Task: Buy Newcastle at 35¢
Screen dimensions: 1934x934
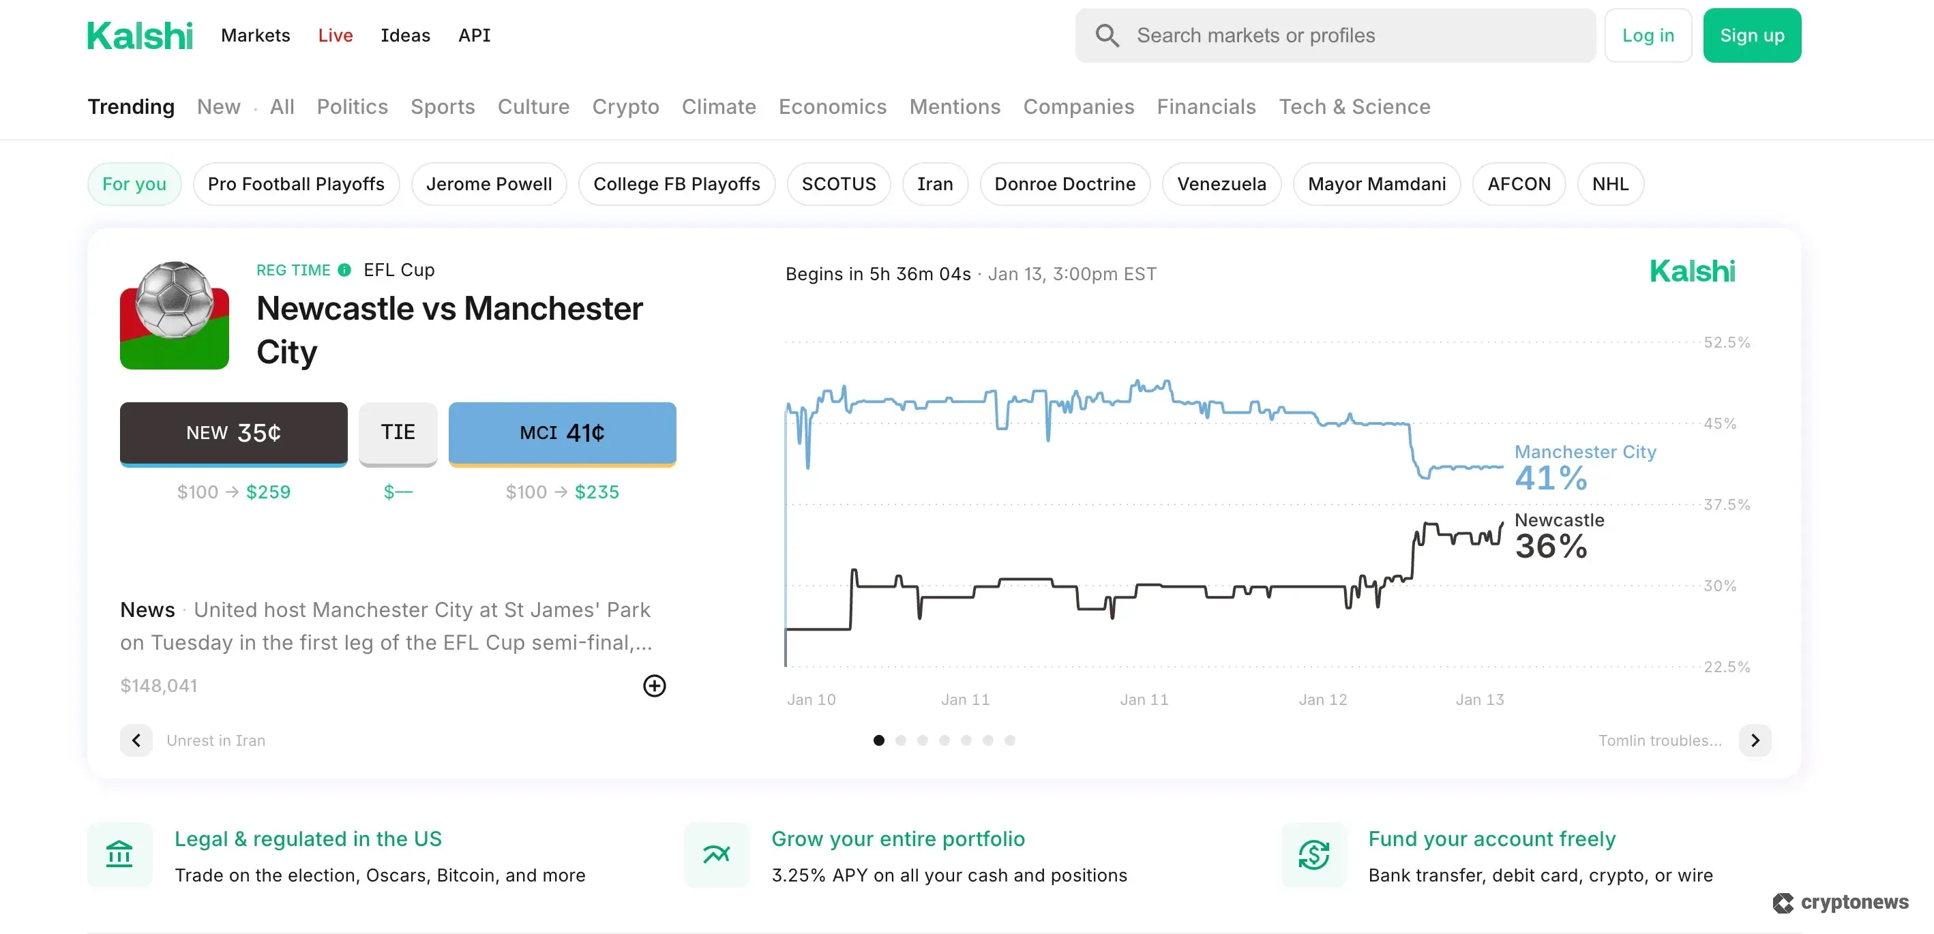Action: [233, 433]
